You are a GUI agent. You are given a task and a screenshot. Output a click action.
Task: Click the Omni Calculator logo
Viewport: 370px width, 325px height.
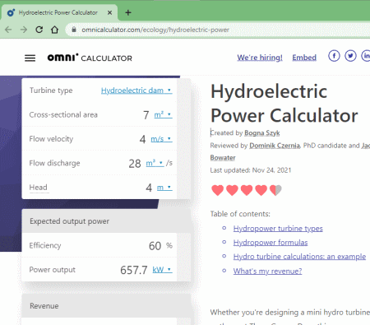[x=90, y=58]
